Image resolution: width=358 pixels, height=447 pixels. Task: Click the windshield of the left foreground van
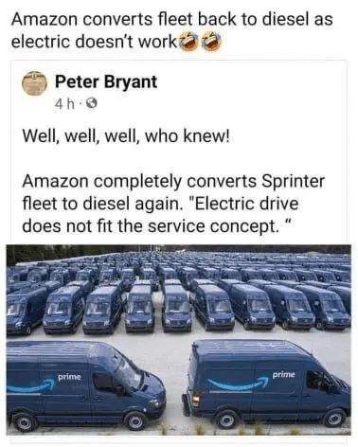129,372
